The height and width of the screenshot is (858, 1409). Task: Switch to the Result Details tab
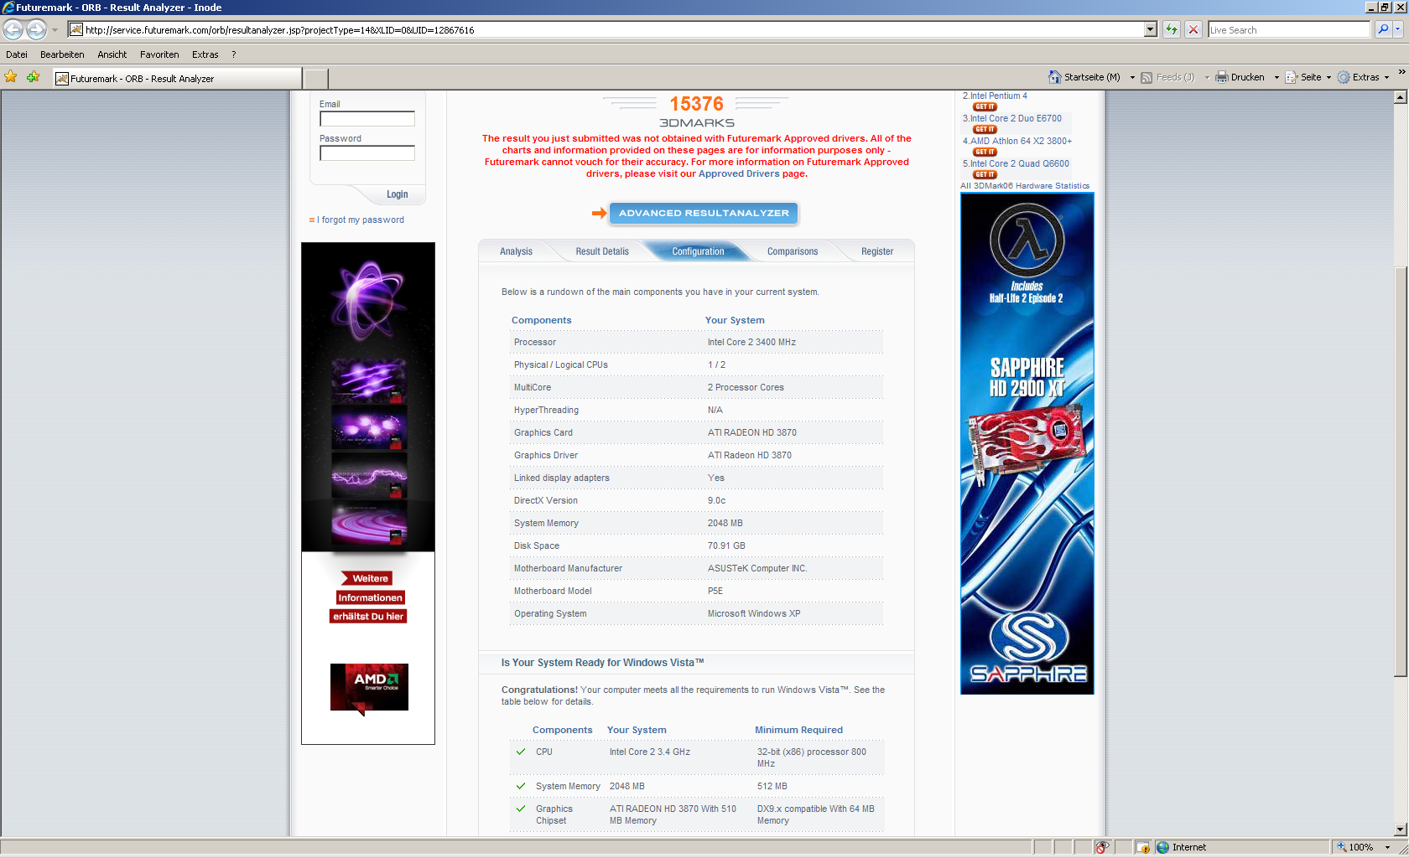602,251
